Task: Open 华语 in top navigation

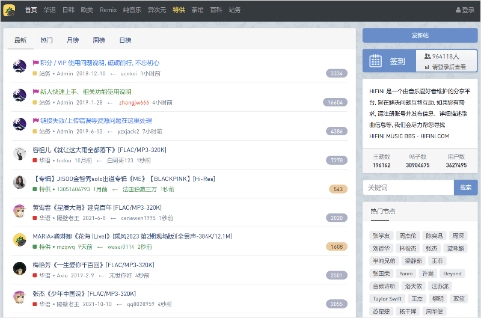Action: [50, 10]
